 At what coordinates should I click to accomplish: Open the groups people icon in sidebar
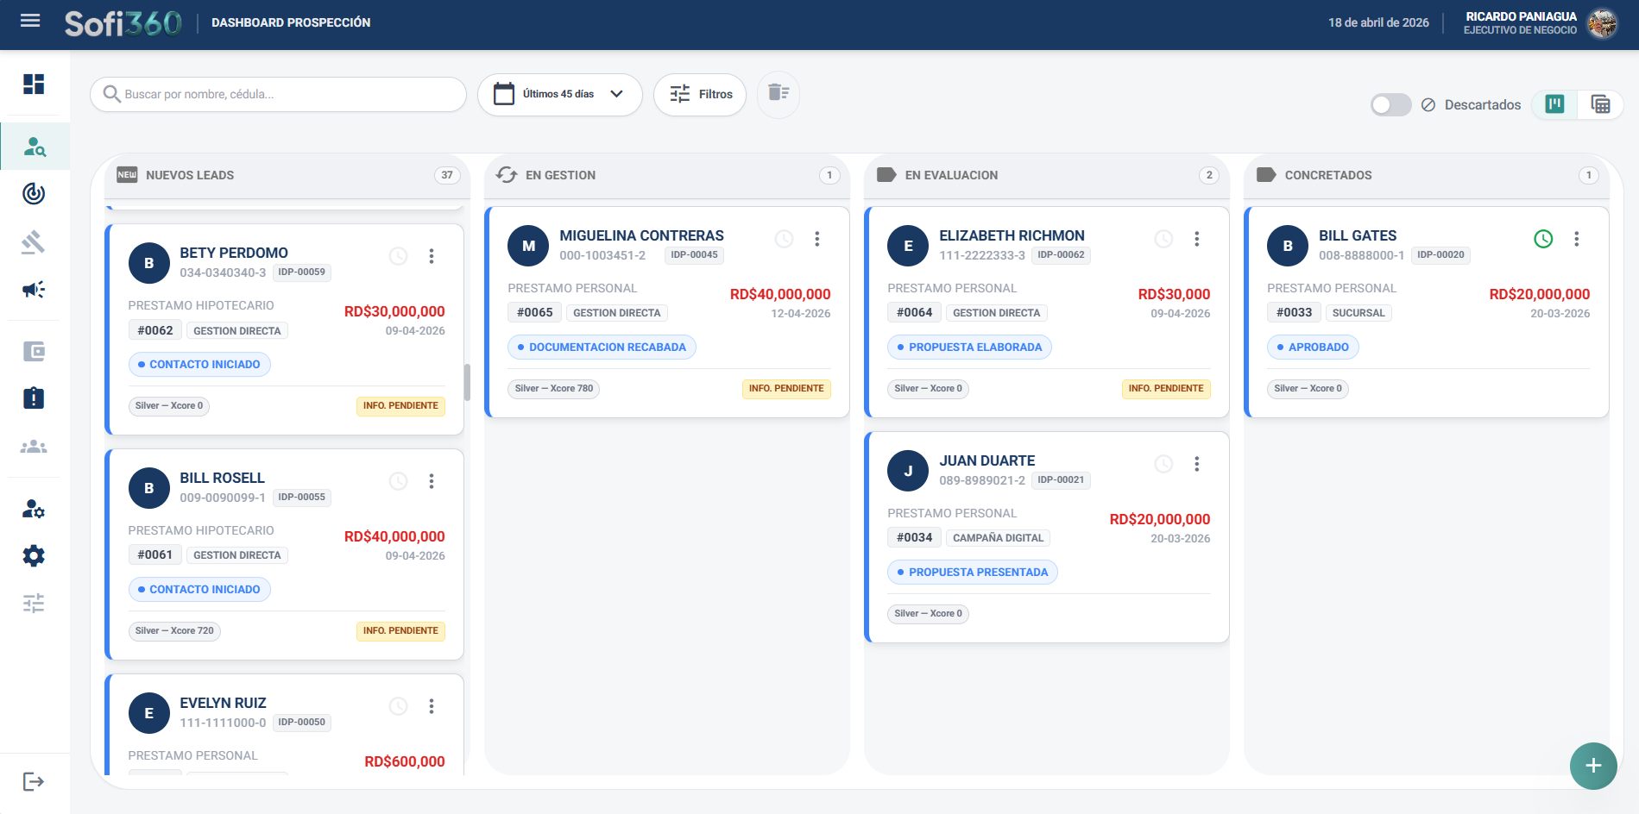(34, 447)
